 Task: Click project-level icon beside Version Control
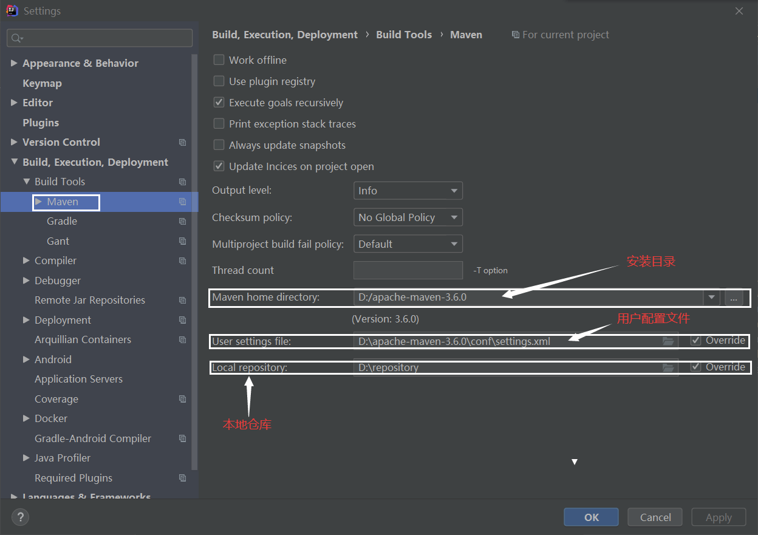[182, 142]
